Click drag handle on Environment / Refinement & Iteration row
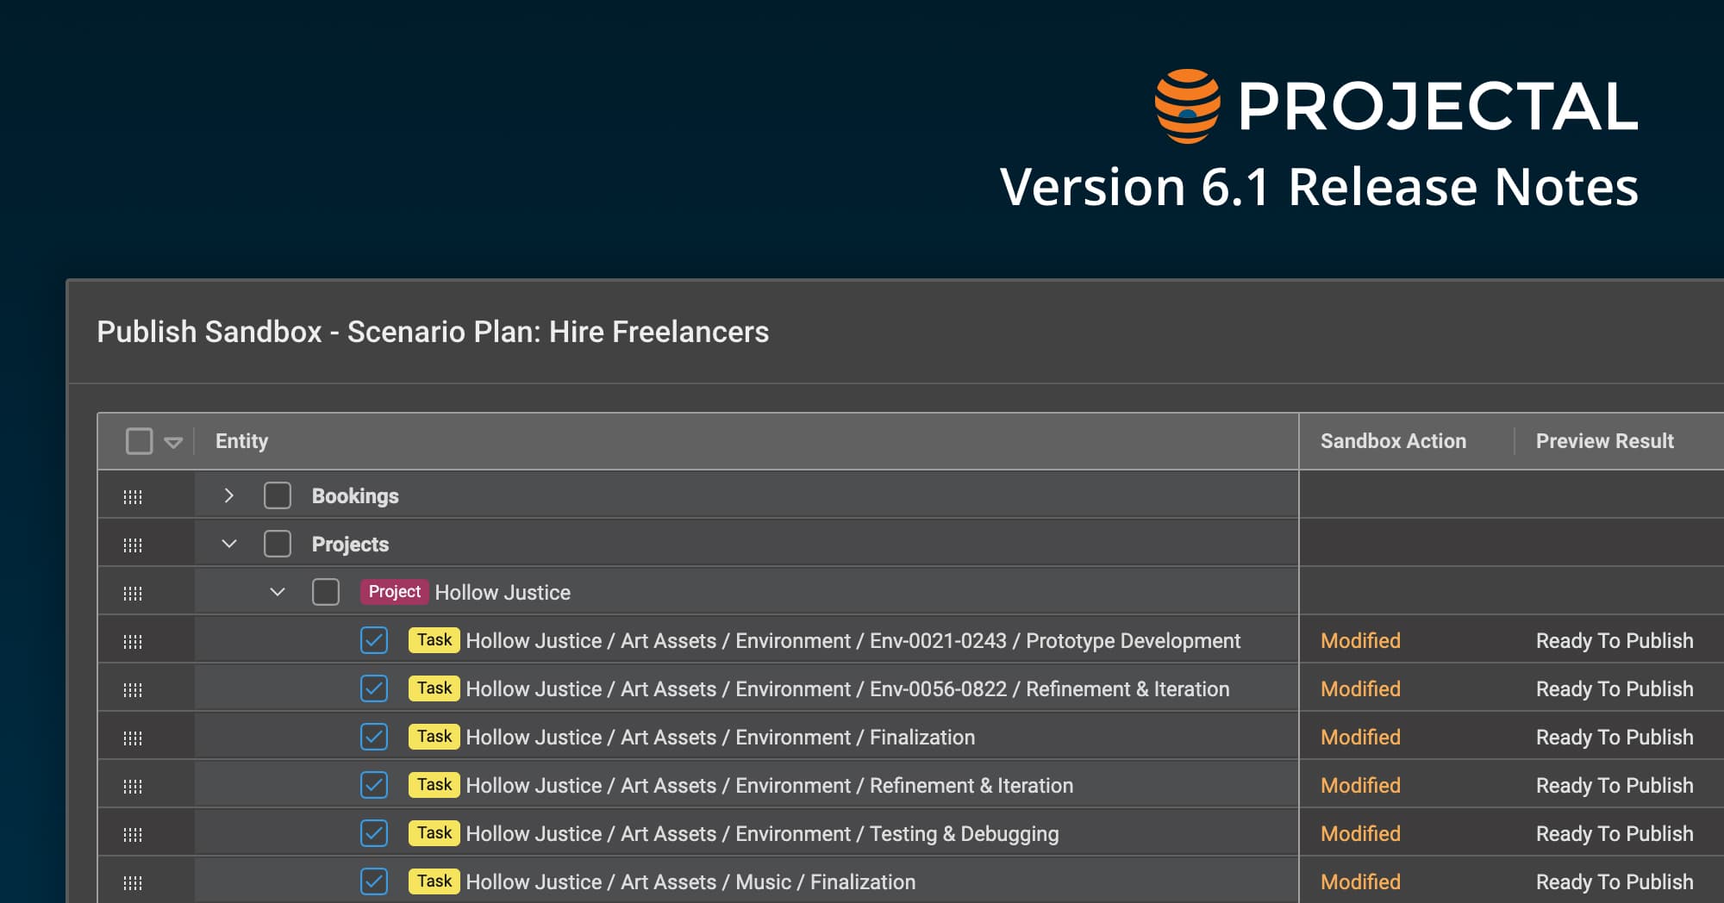This screenshot has width=1724, height=903. pyautogui.click(x=132, y=787)
